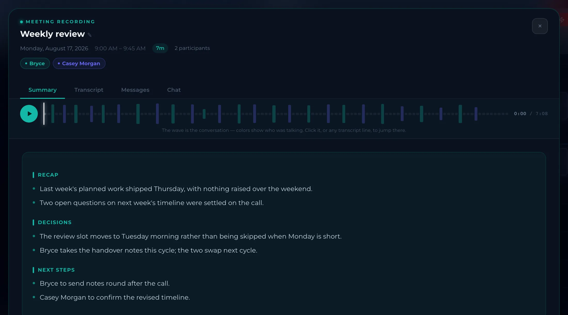The image size is (568, 315).
Task: Play the meeting recording
Action: [x=29, y=114]
